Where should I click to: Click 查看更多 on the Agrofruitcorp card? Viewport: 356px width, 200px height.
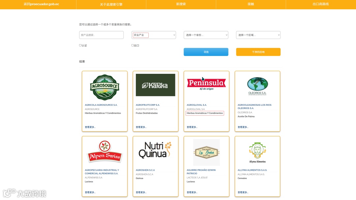(141, 127)
